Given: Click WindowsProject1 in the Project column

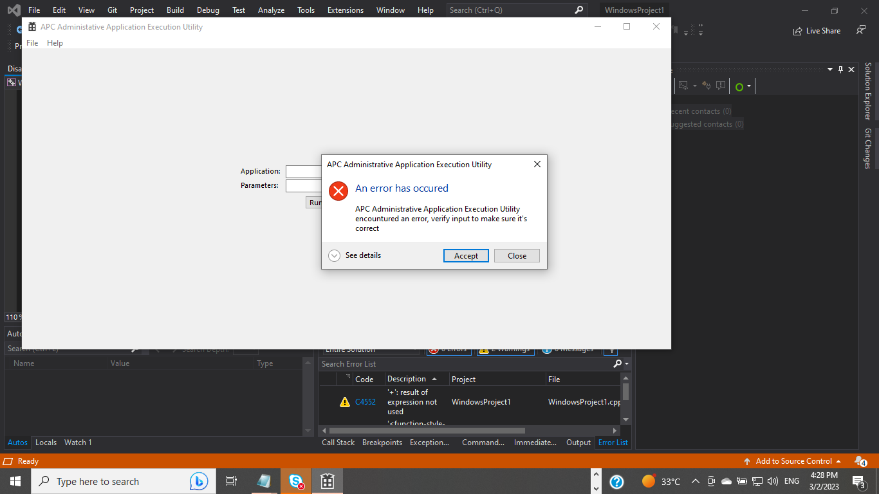Looking at the screenshot, I should [x=481, y=402].
